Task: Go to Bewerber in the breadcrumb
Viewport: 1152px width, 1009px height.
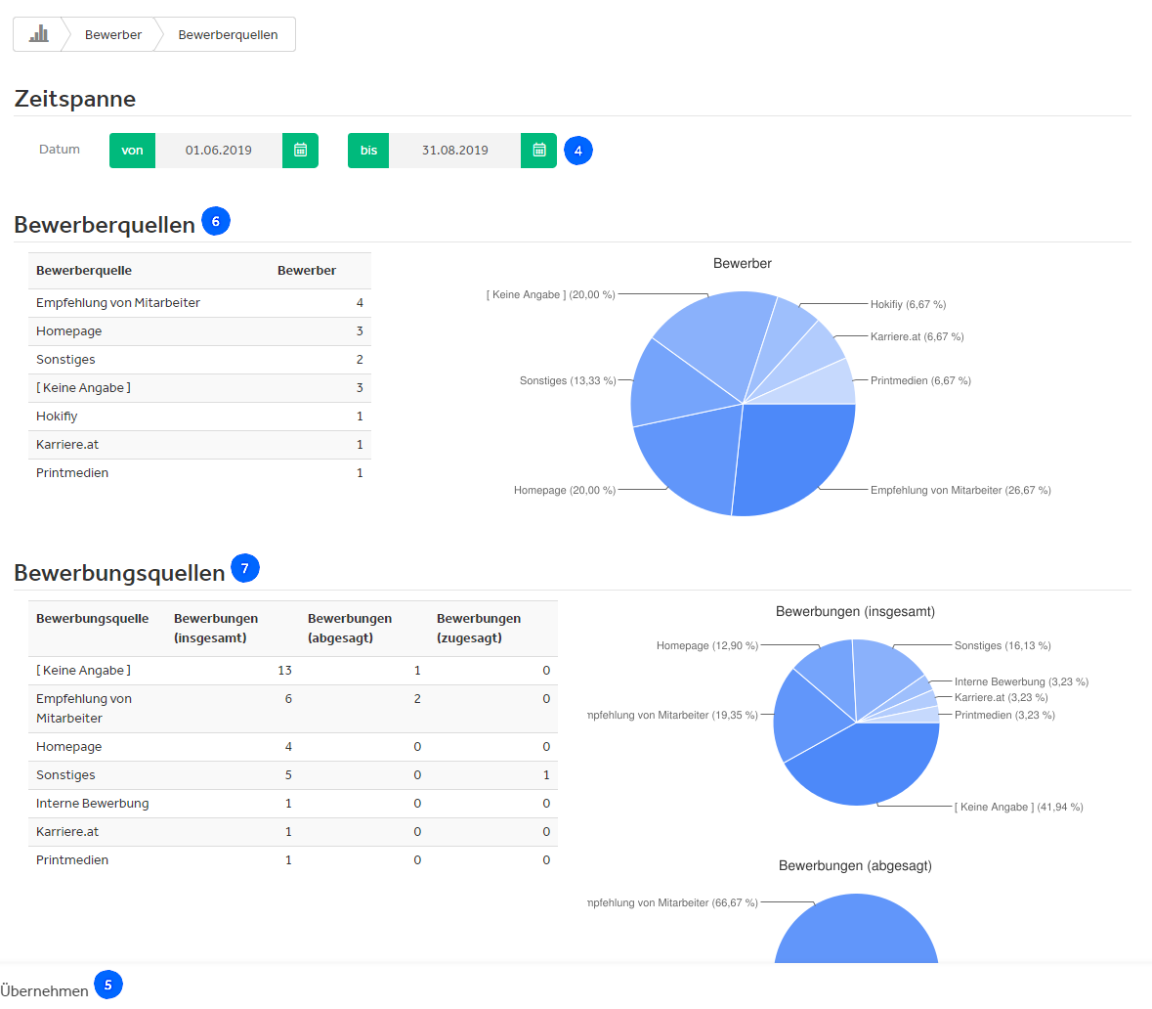Action: [x=113, y=34]
